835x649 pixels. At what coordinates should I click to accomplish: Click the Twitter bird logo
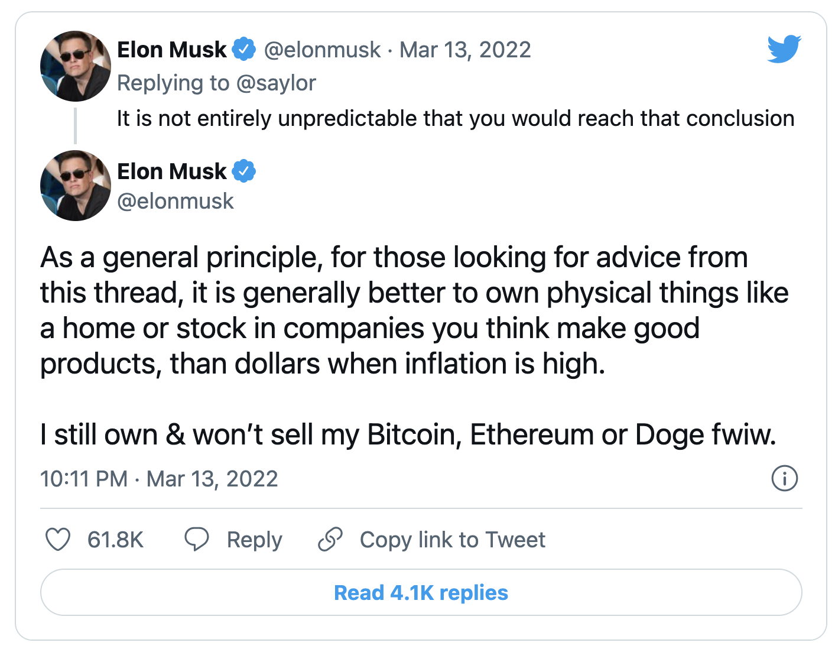click(784, 49)
